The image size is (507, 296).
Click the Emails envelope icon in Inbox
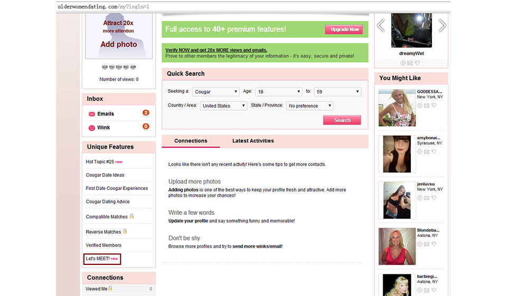tap(92, 114)
